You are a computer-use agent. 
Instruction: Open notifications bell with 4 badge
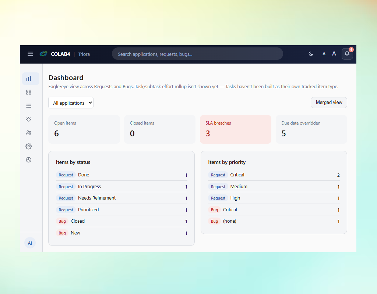[347, 54]
